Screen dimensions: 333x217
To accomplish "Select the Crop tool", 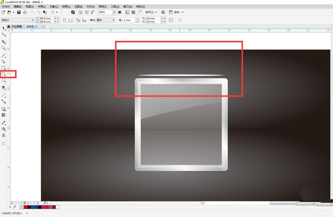I will (x=4, y=42).
